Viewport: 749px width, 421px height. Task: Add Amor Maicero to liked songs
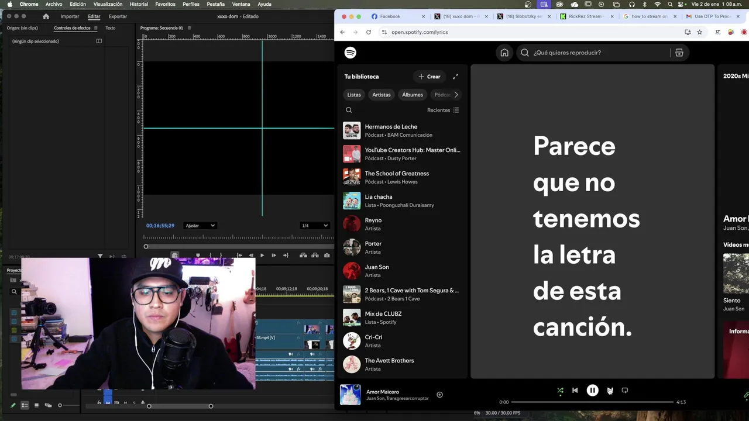pos(439,395)
